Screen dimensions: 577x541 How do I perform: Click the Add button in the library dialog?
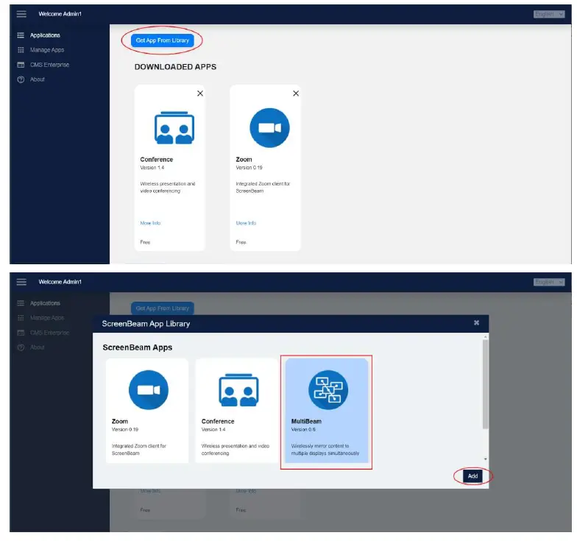point(472,475)
